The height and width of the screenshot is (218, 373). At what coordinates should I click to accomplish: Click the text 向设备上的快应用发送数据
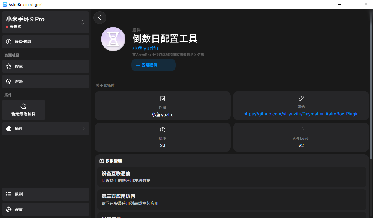pyautogui.click(x=126, y=181)
